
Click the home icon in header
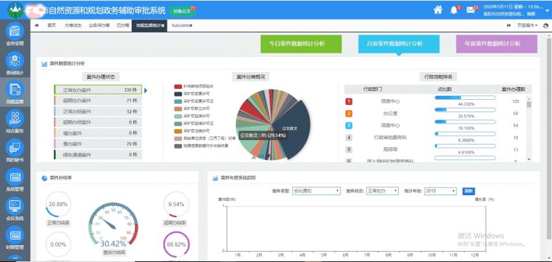[438, 10]
